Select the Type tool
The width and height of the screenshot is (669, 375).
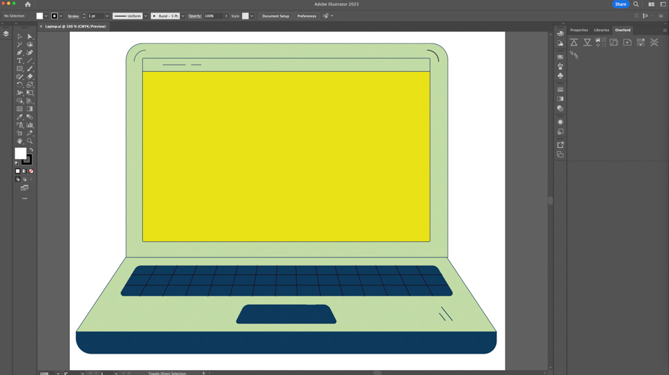click(19, 61)
